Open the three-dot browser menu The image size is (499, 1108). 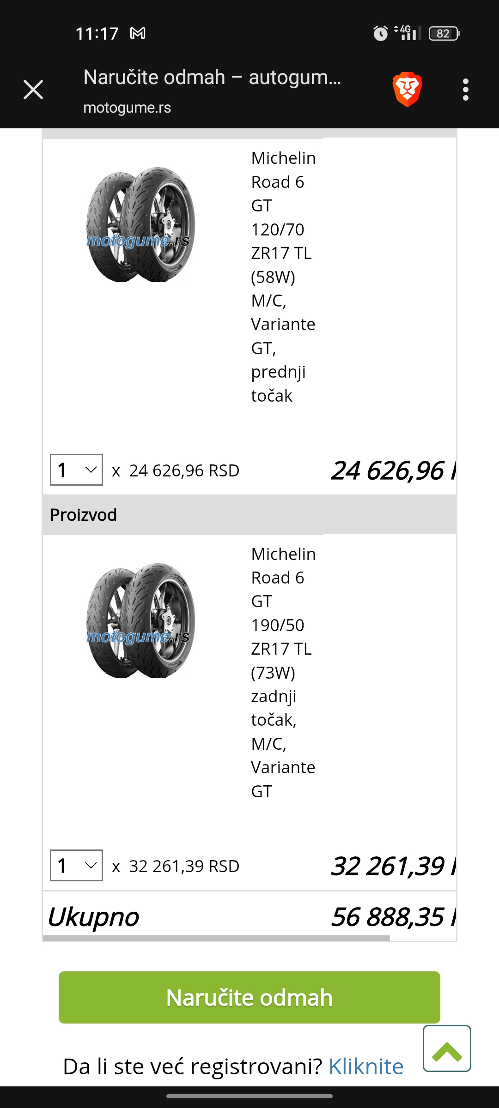click(466, 90)
